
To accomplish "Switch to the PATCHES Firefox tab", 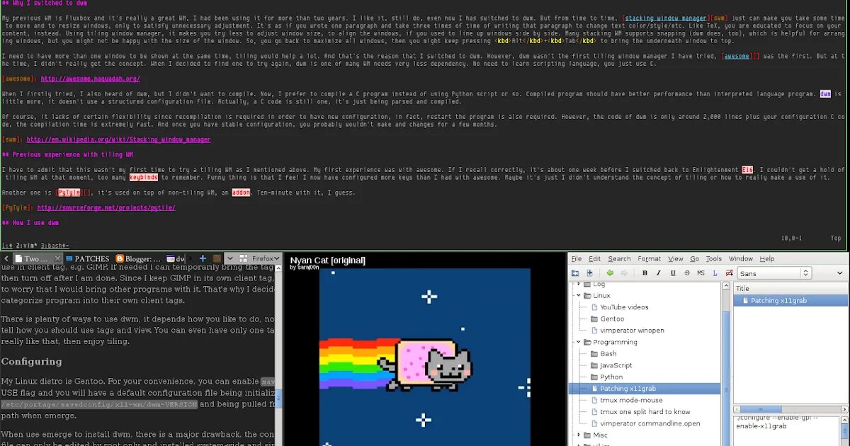I will tap(87, 259).
